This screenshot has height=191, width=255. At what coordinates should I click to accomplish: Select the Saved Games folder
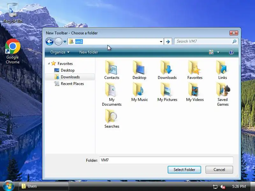(222, 94)
